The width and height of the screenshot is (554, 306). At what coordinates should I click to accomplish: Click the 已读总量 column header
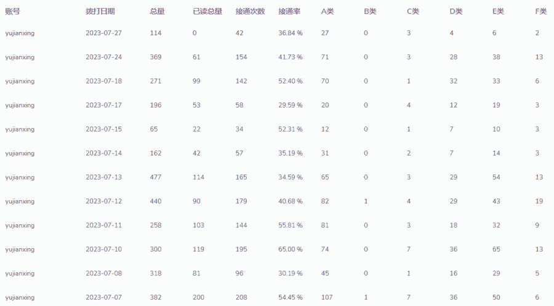[207, 11]
